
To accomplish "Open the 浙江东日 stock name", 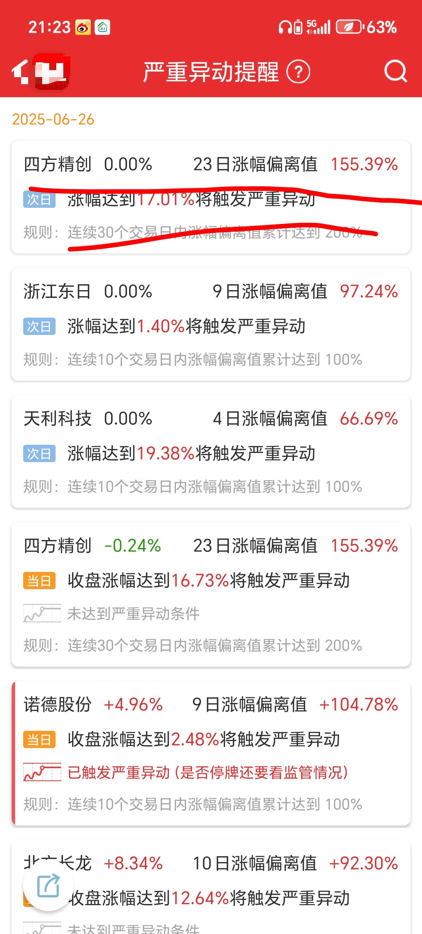I will coord(57,292).
